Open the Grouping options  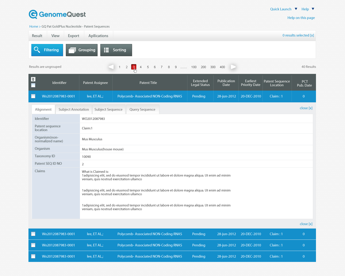82,50
